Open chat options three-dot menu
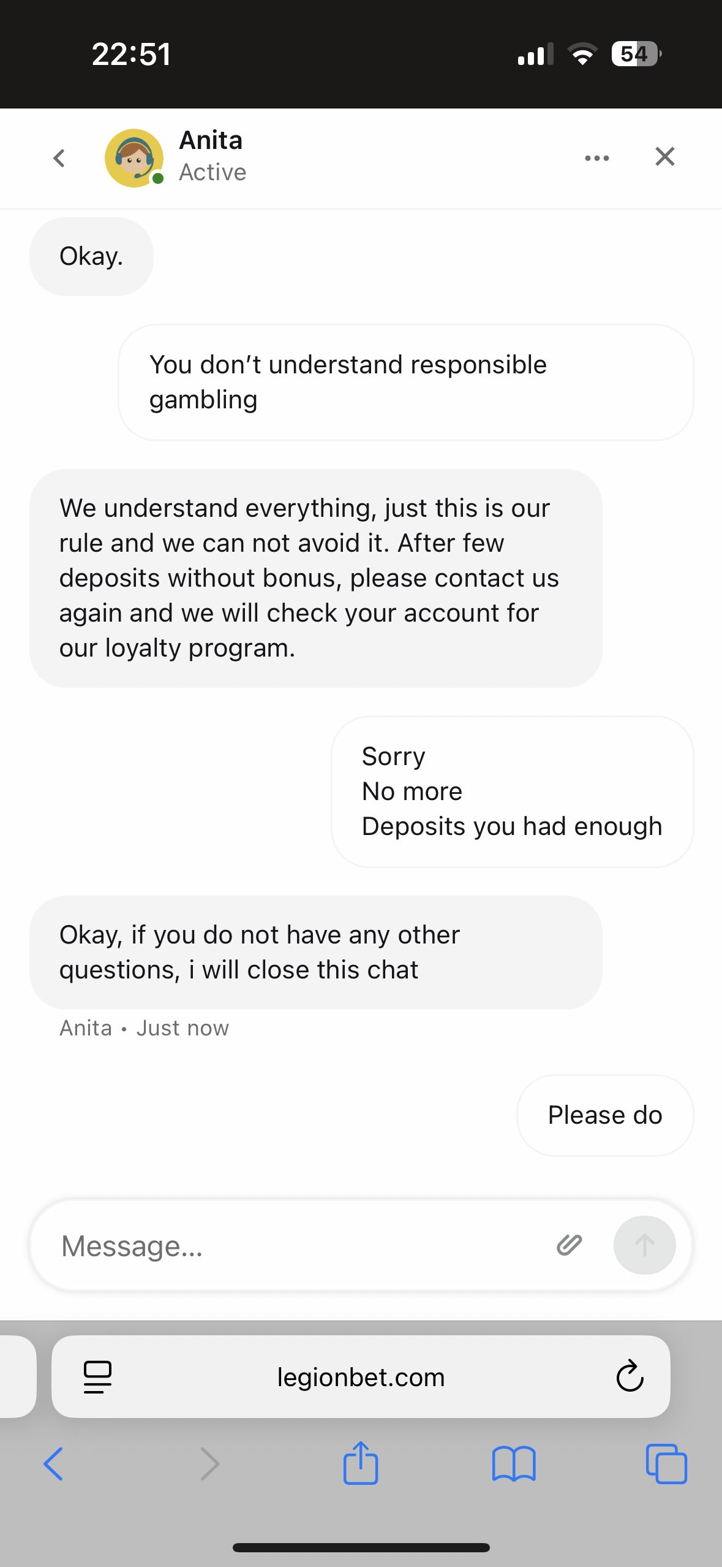This screenshot has height=1567, width=722. [x=596, y=158]
